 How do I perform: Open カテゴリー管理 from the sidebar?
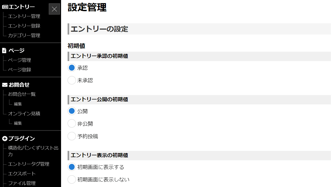click(24, 36)
